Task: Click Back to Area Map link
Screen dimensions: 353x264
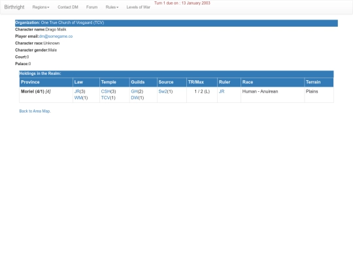Action: pyautogui.click(x=35, y=111)
